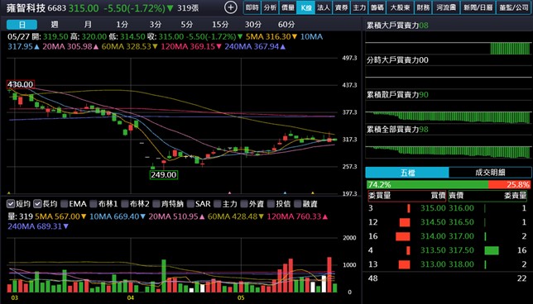This screenshot has height=304, width=533.
Task: Click the bid price 313.50
Action: click(433, 250)
